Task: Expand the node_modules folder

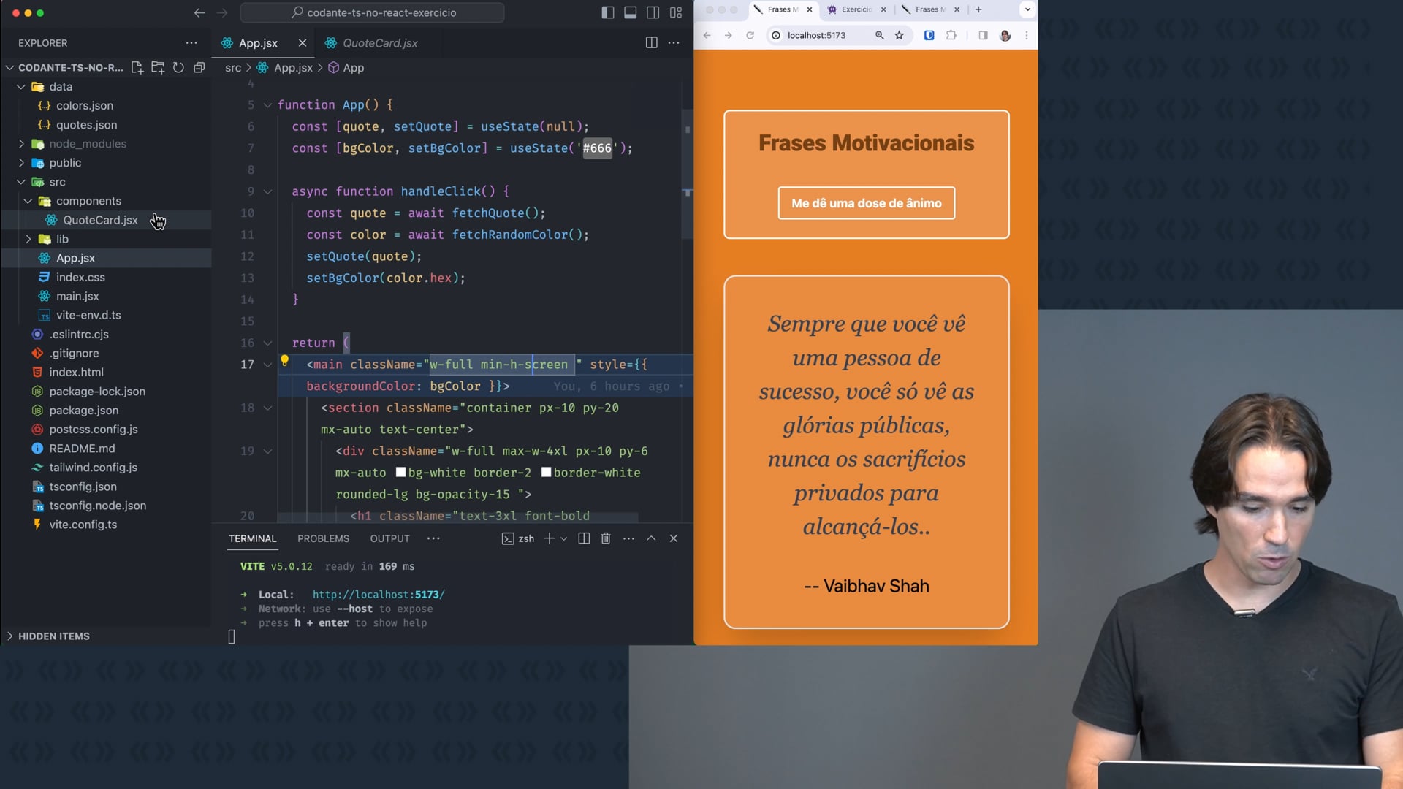Action: pyautogui.click(x=88, y=144)
